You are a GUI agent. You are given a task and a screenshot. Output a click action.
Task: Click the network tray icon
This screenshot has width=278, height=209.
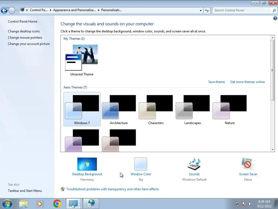[237, 204]
